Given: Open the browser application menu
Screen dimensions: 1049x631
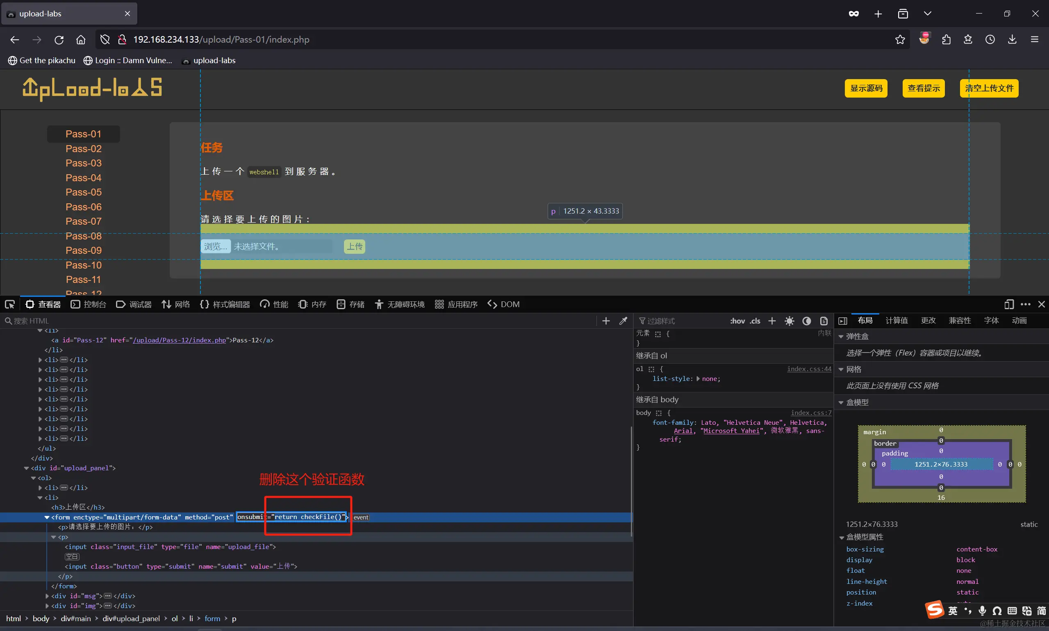Looking at the screenshot, I should click(x=1035, y=39).
